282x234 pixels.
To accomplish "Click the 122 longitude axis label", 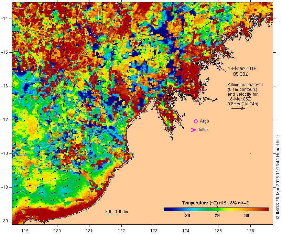I will [x=122, y=231].
